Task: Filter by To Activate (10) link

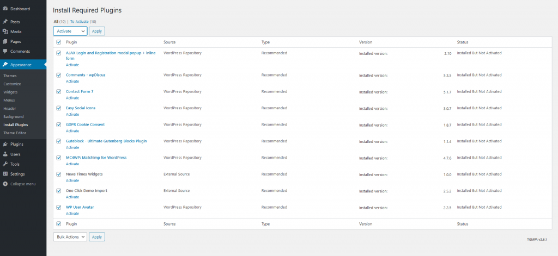Action: point(83,21)
